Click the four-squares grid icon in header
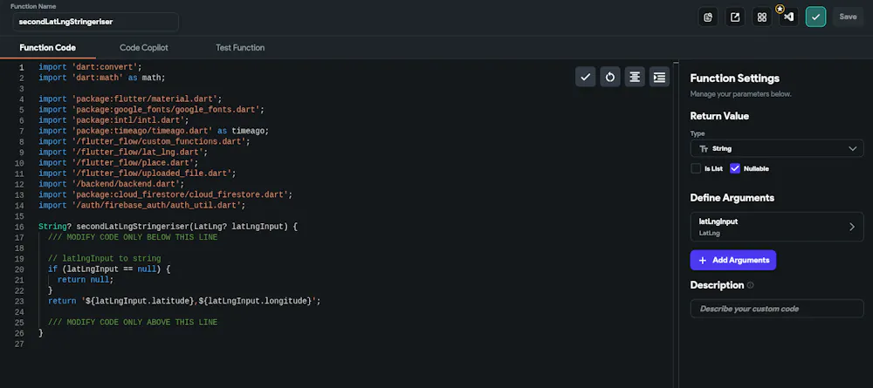 761,17
